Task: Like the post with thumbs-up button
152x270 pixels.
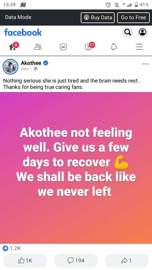Action: click(25, 261)
